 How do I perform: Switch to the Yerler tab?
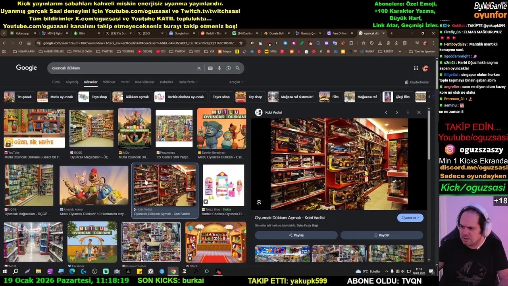coord(125,82)
